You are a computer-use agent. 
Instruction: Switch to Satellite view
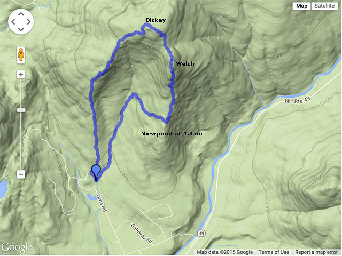324,6
